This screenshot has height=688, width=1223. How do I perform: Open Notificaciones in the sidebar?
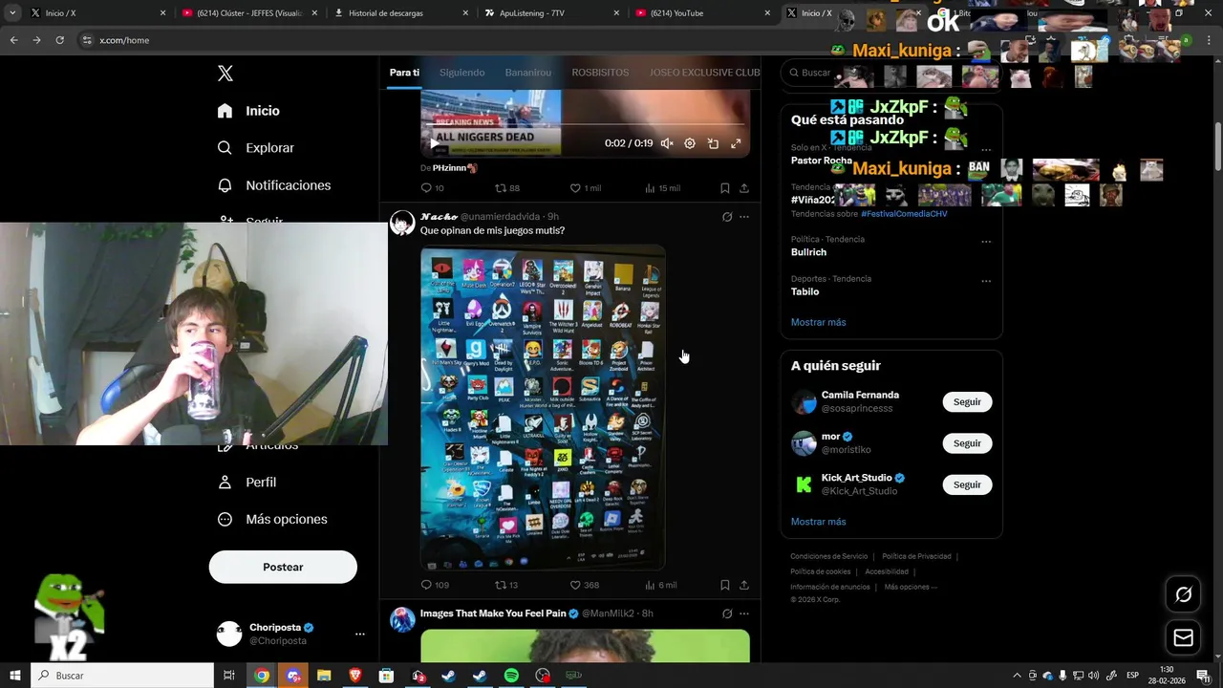click(x=273, y=185)
